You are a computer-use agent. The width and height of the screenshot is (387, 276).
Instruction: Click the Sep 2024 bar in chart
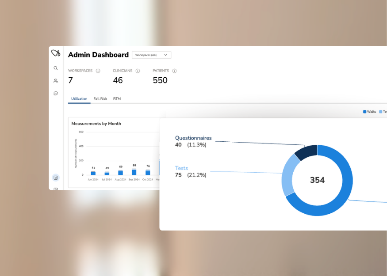point(134,172)
